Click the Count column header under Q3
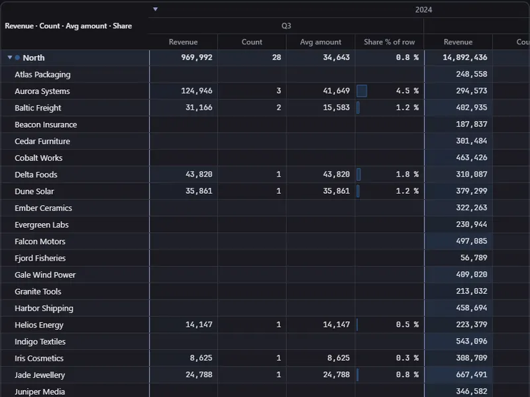The height and width of the screenshot is (397, 530). (x=252, y=42)
